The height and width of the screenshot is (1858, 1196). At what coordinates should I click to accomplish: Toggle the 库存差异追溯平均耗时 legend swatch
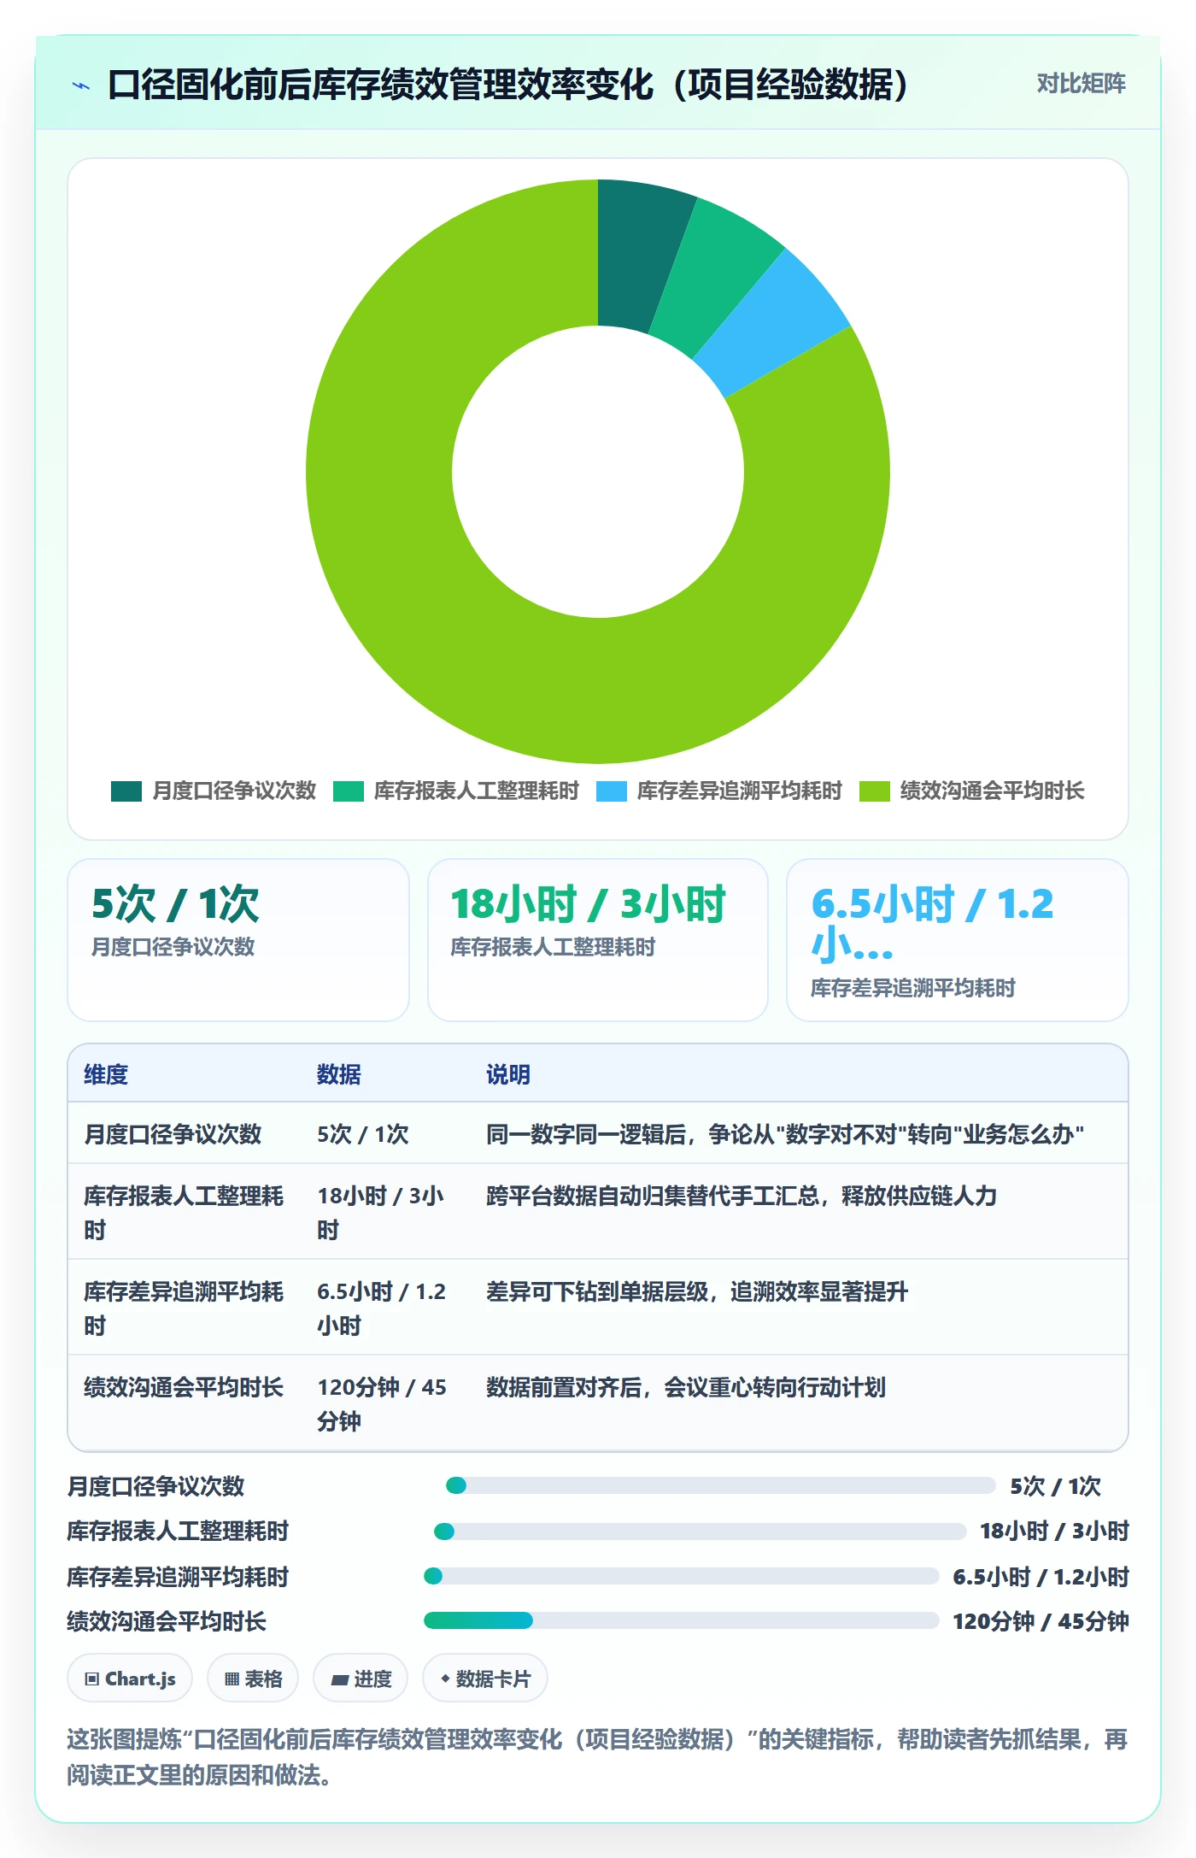click(x=612, y=791)
